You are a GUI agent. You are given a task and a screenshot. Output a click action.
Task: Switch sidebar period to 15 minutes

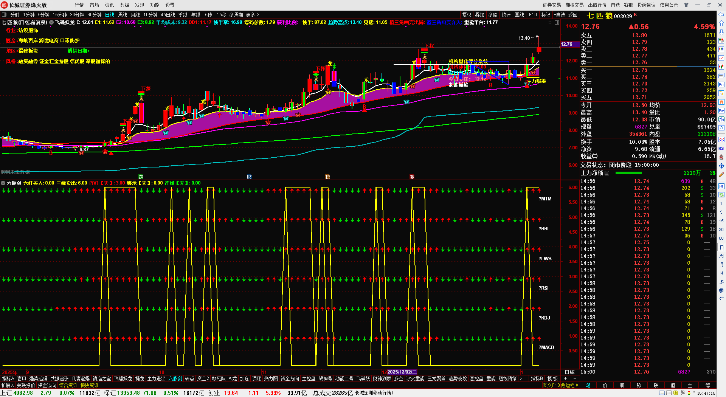(x=721, y=221)
